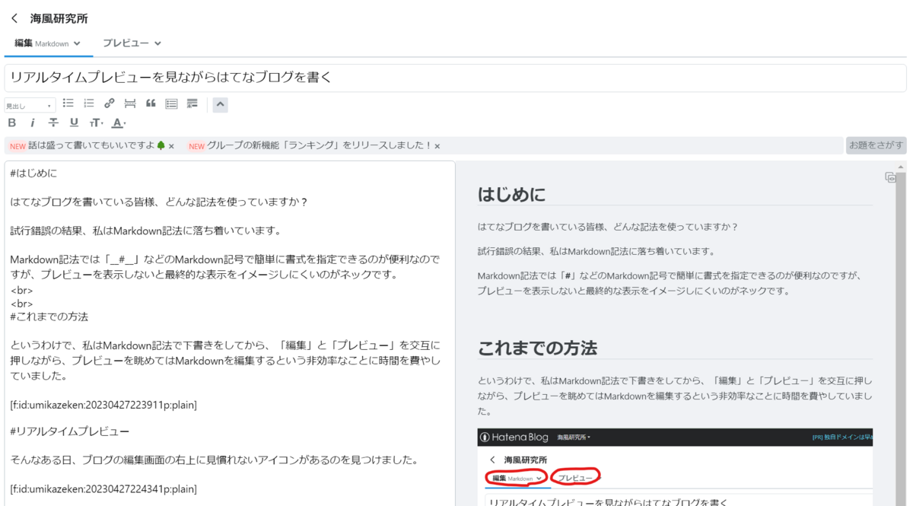Click the #リアルタイムプレビュー line in the editor

pos(70,431)
